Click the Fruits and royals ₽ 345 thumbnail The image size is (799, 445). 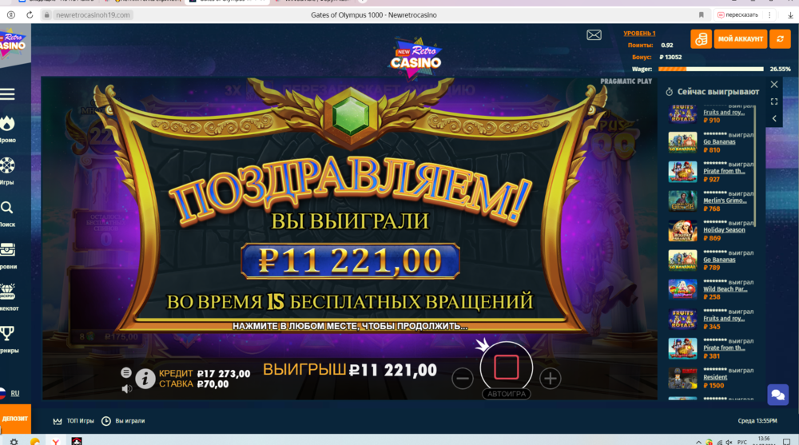[x=682, y=319]
